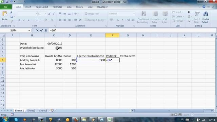The height and width of the screenshot is (122, 217).
Task: Open the font name dropdown
Action: pos(36,14)
